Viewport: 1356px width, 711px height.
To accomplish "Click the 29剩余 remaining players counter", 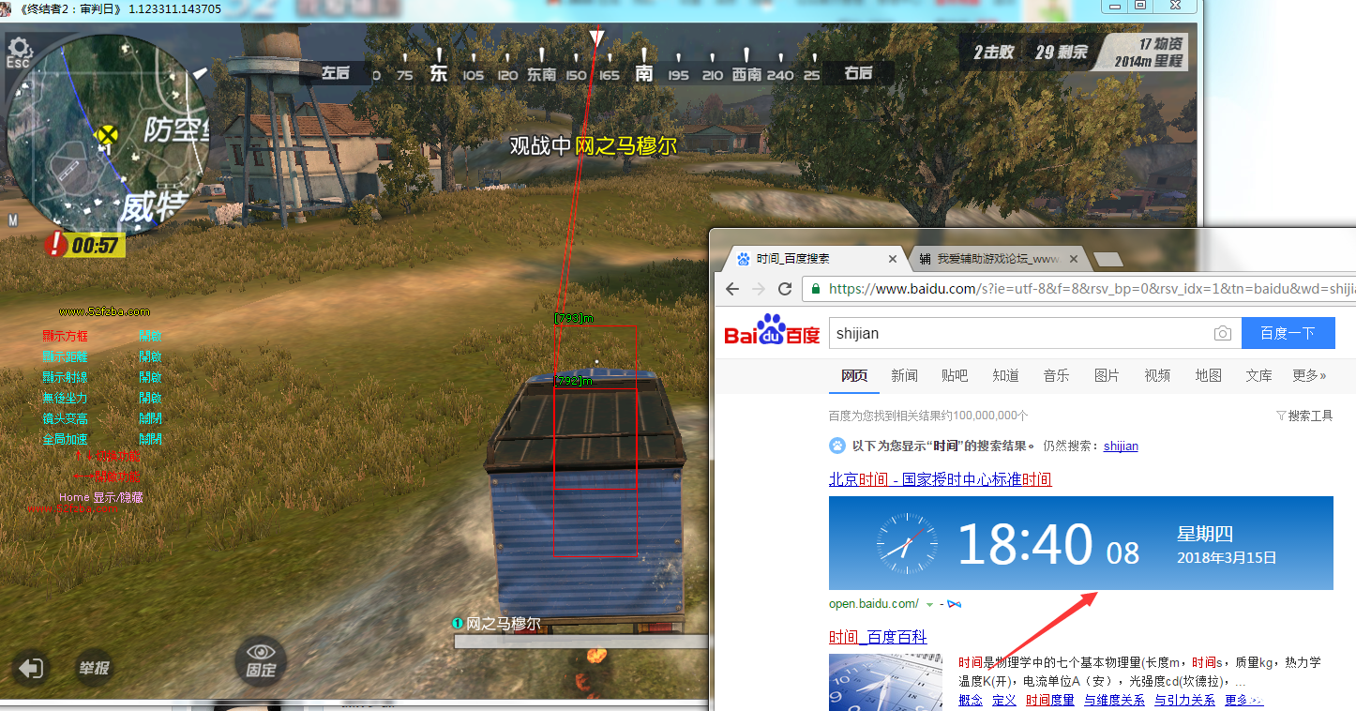I will [1062, 52].
